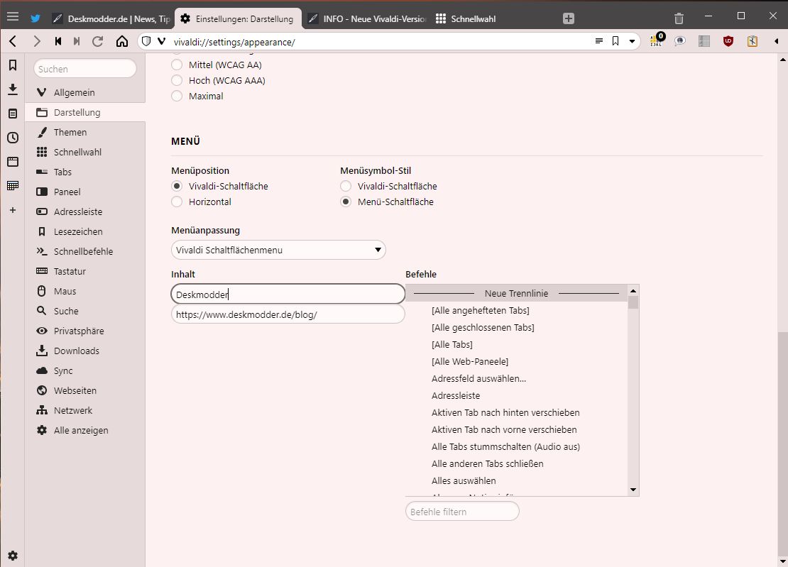Click the reload page button

tap(98, 41)
